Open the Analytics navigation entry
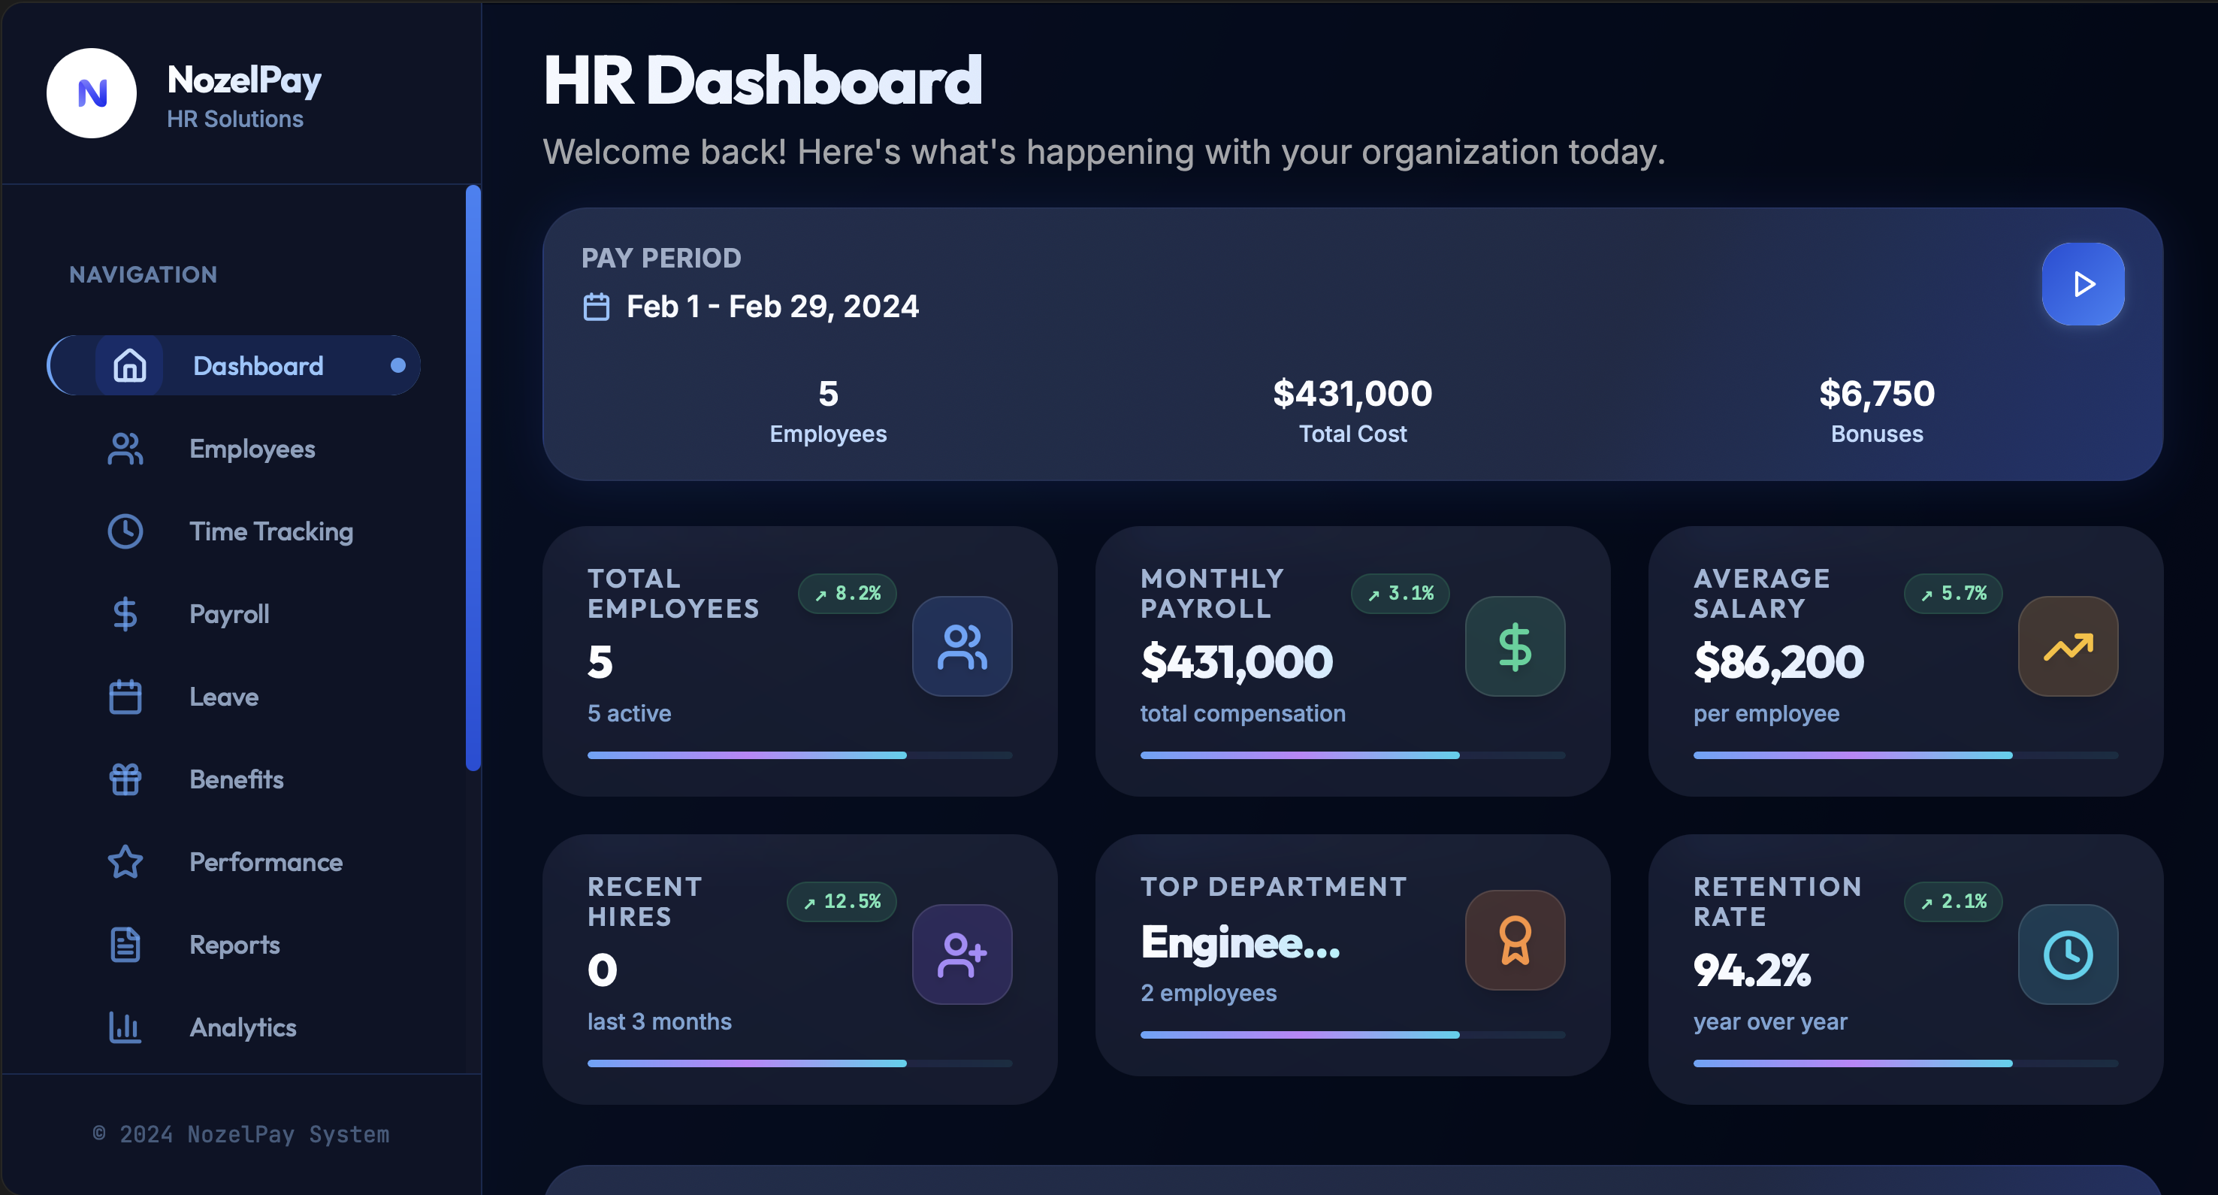2218x1195 pixels. tap(242, 1027)
